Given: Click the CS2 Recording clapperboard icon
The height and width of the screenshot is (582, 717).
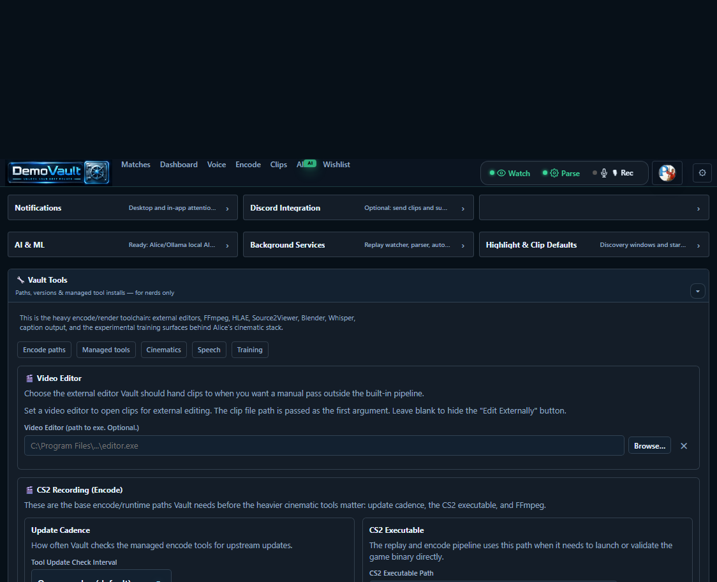Looking at the screenshot, I should [29, 490].
